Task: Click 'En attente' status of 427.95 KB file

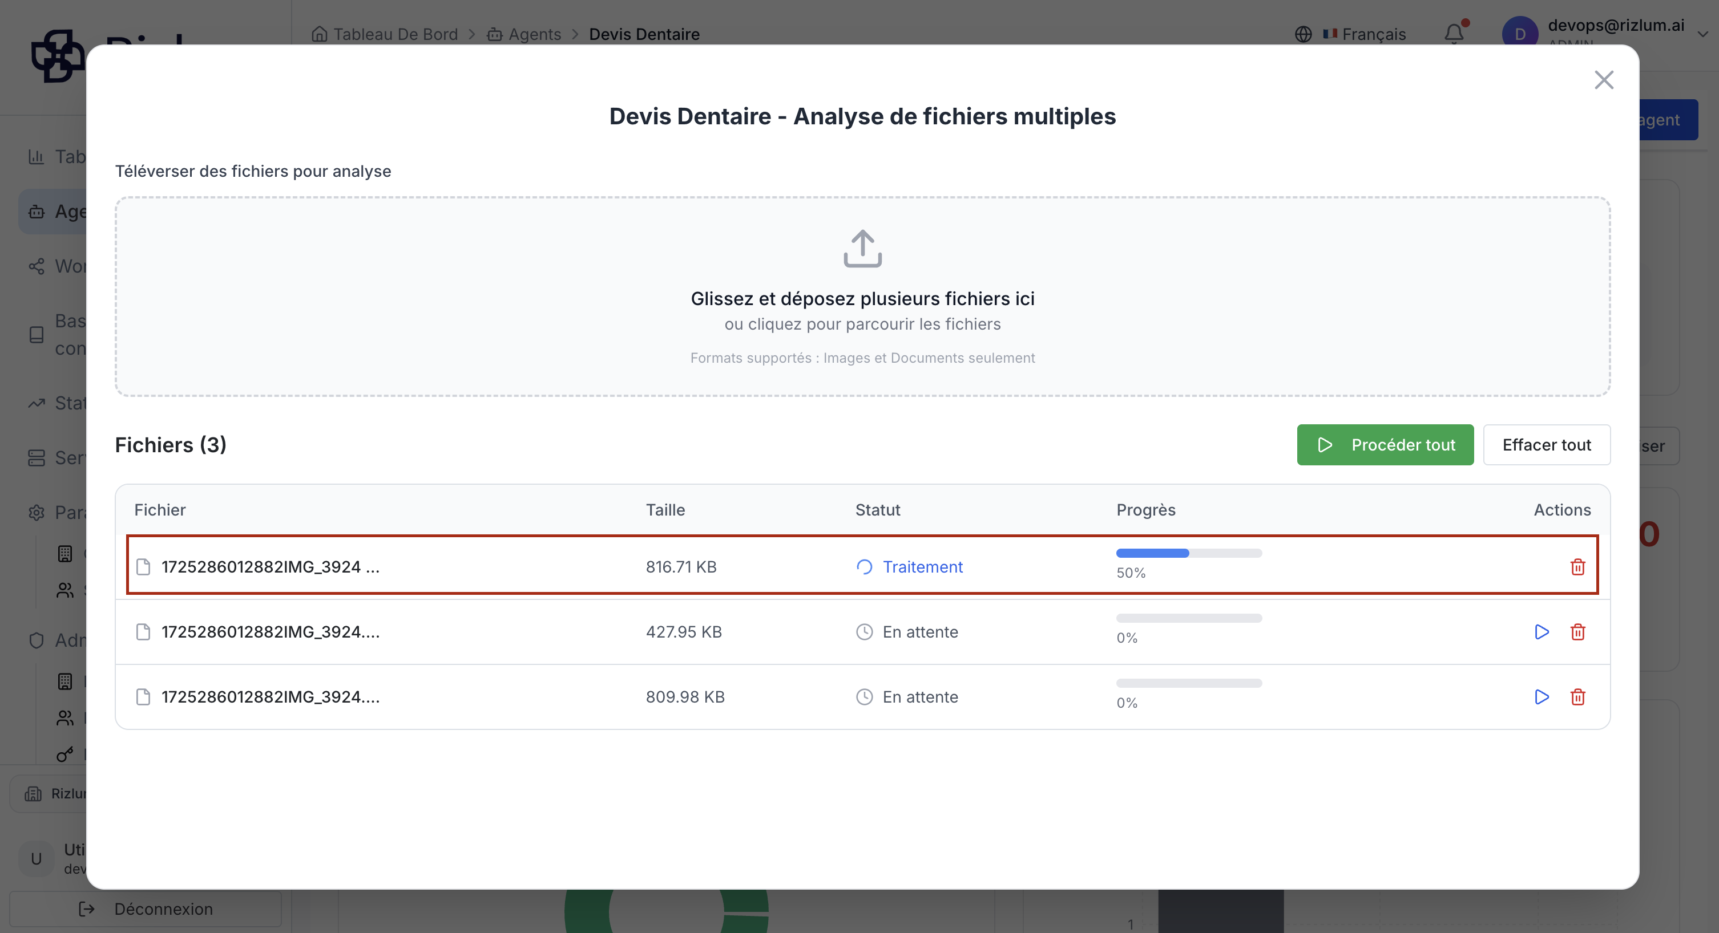Action: pyautogui.click(x=920, y=631)
